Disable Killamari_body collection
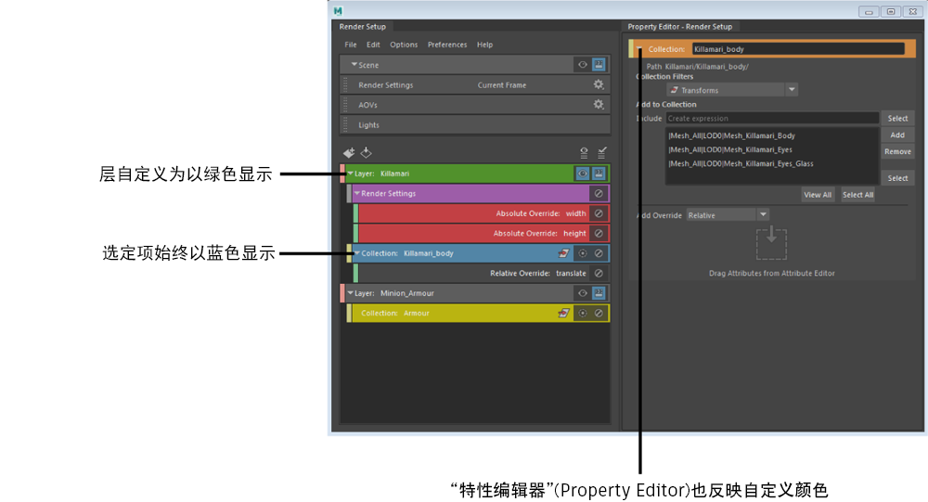This screenshot has height=502, width=928. [599, 253]
